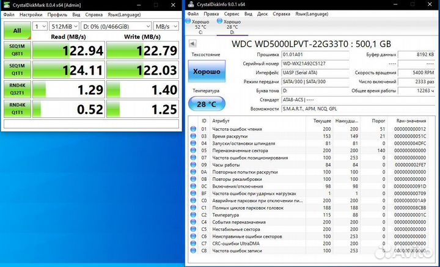Click status icon for 05 Переназначенные сектора
440x267 pixels.
coord(193,150)
